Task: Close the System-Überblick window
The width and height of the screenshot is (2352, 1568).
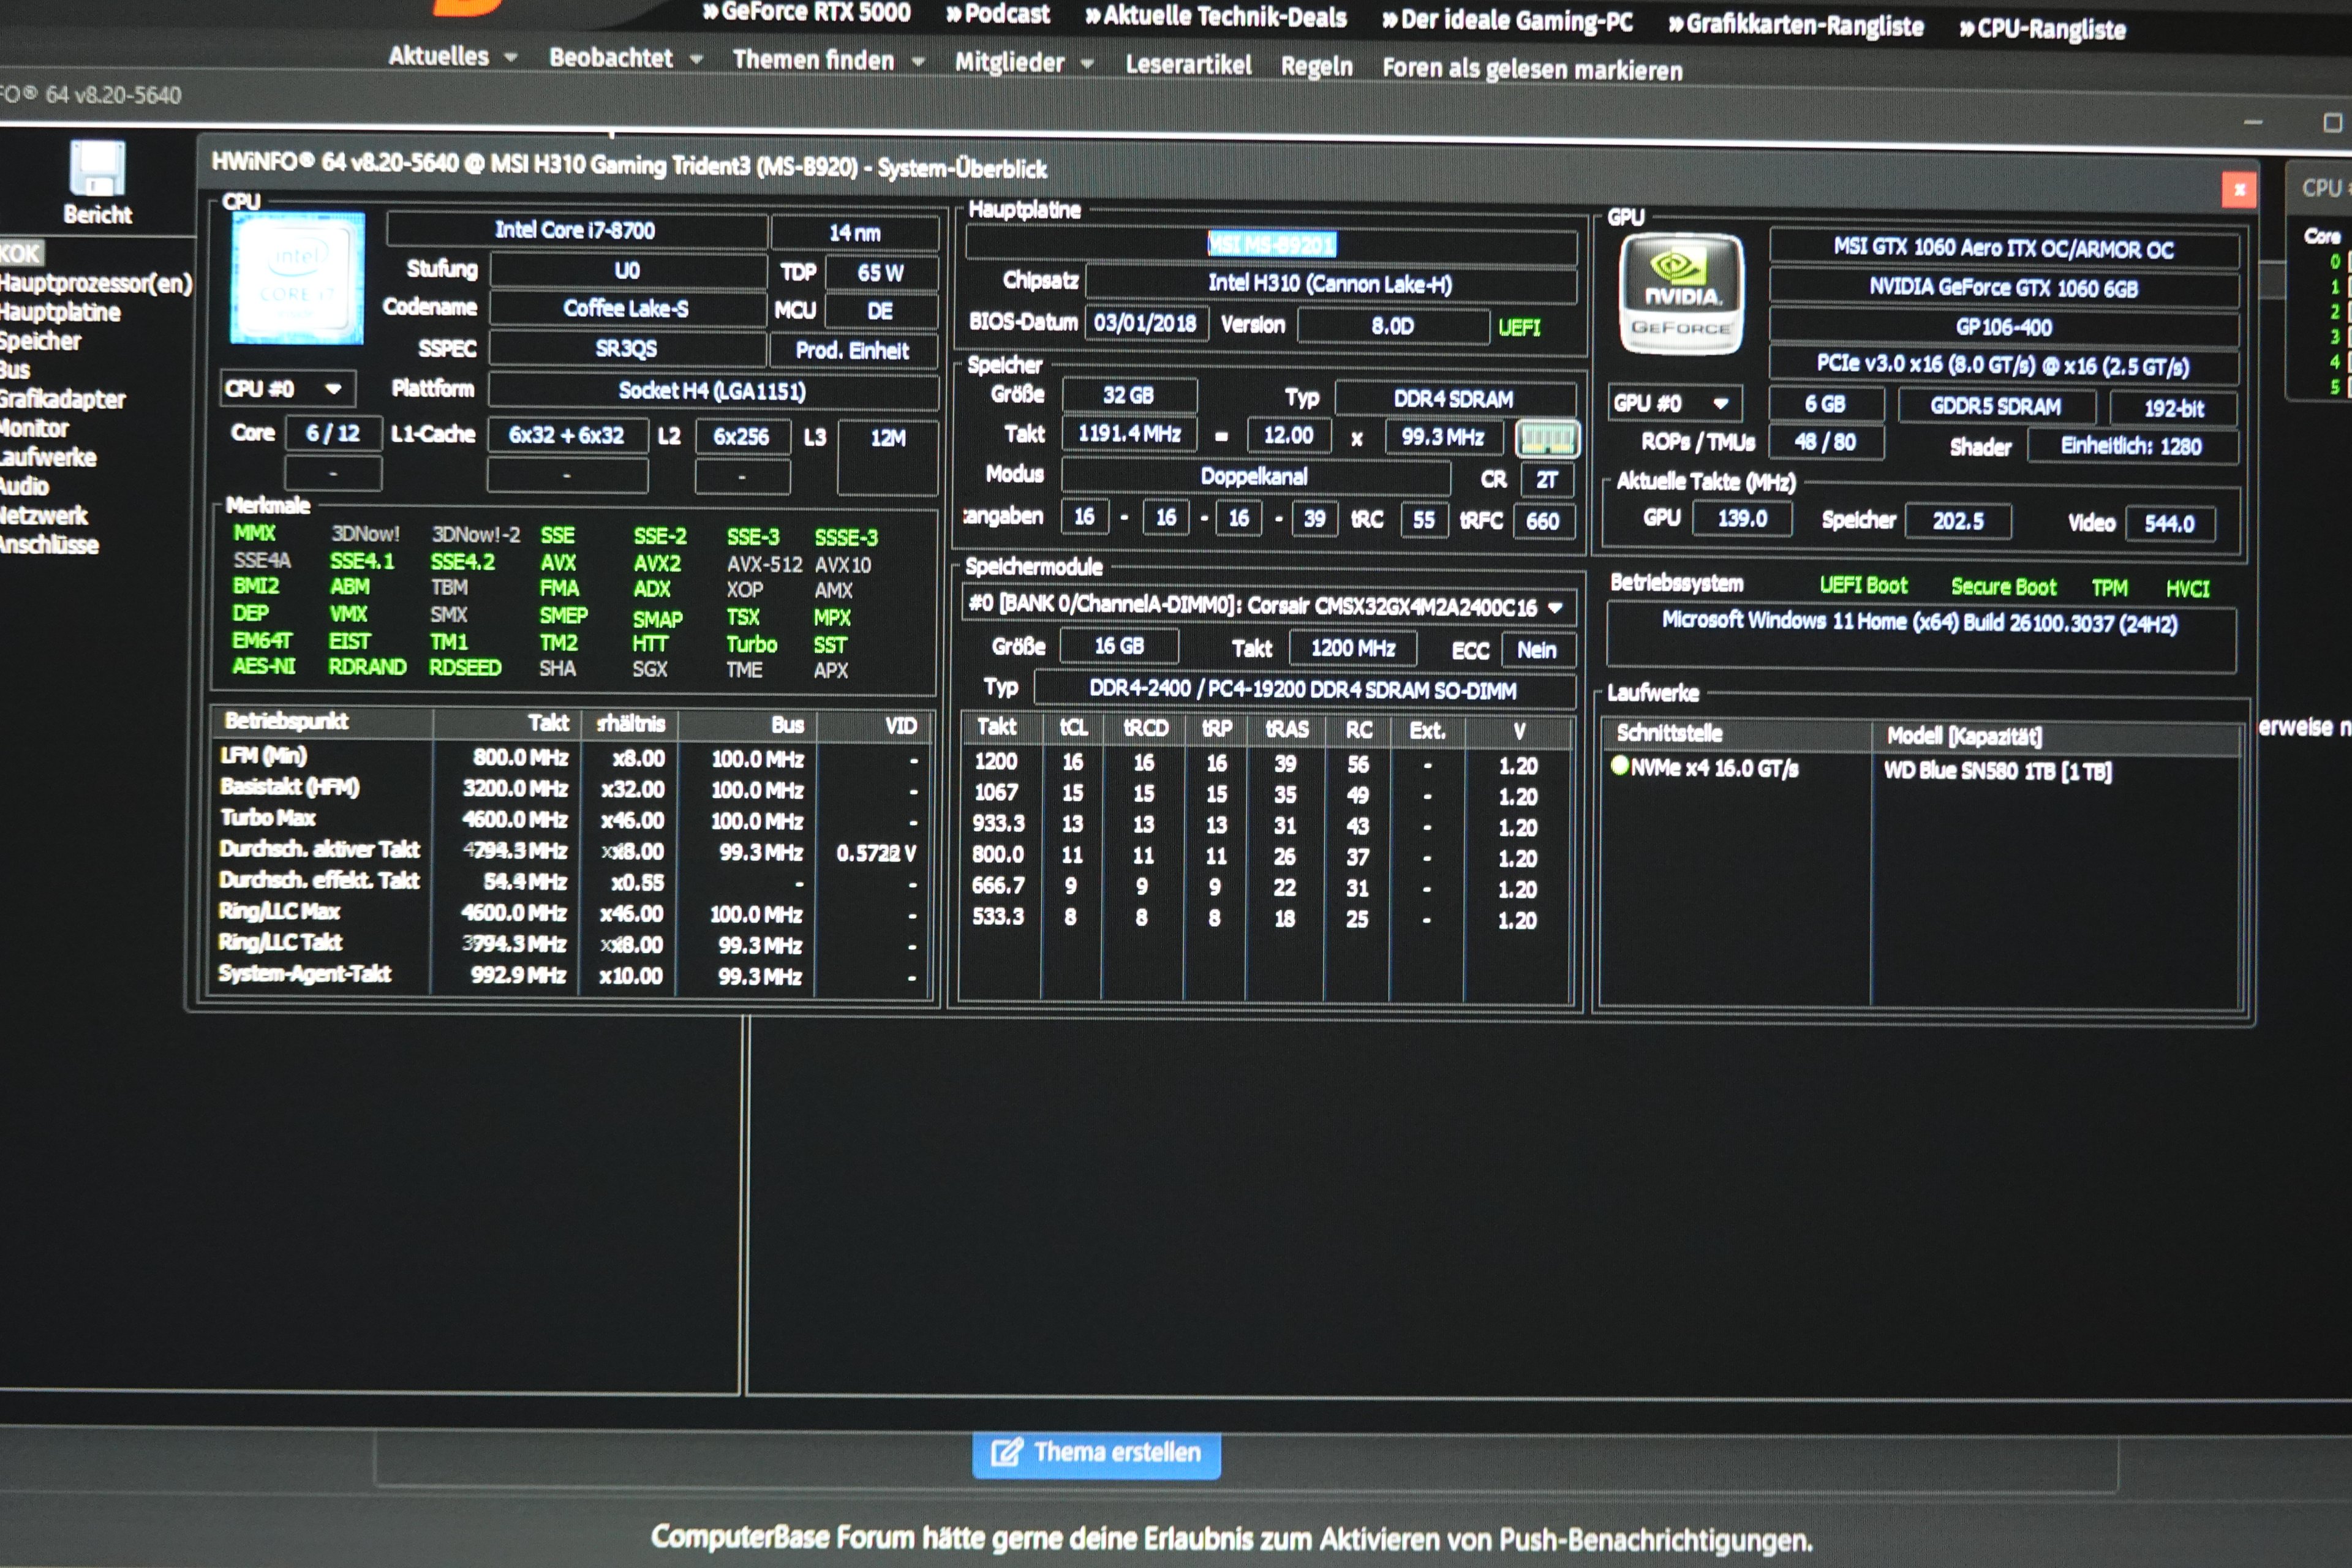Action: [2238, 189]
